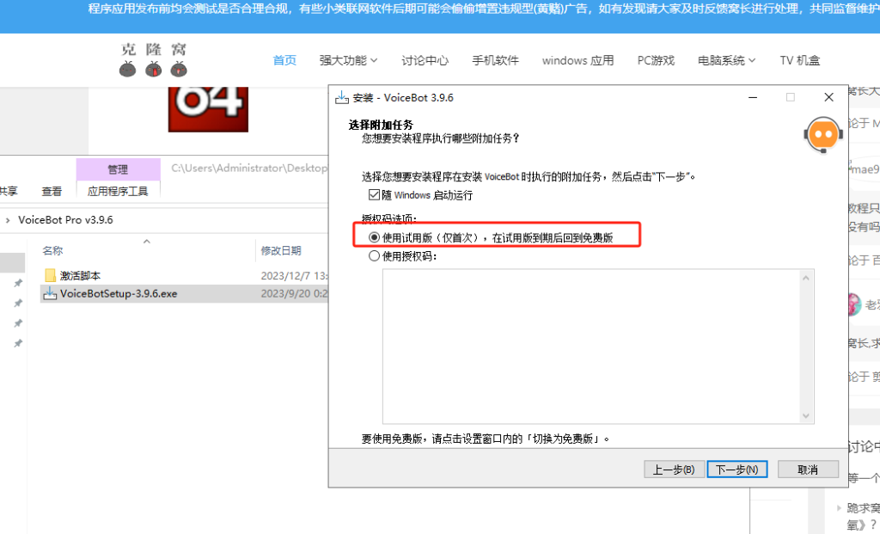Viewport: 880px width, 534px height.
Task: Click the license box scroll-down arrow
Action: tap(806, 415)
